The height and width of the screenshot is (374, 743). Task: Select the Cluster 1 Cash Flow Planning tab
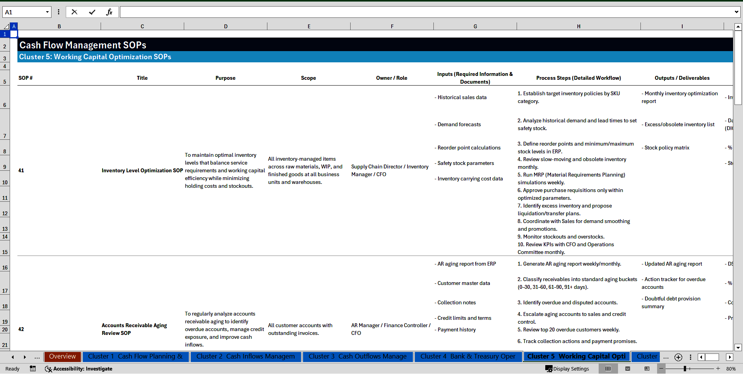135,357
